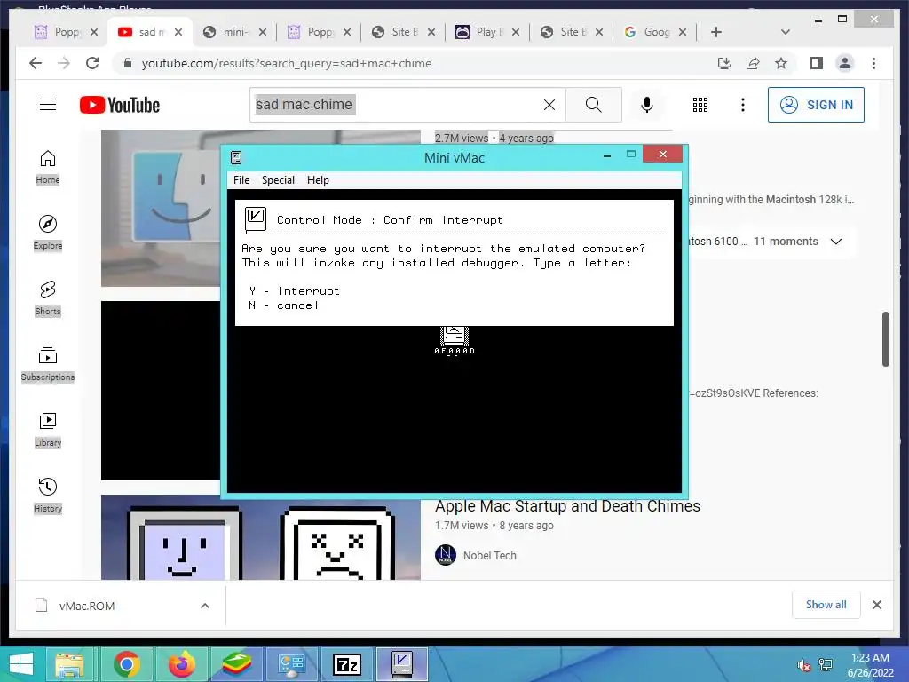Click the Nobel Tech channel avatar
The image size is (909, 682).
(x=446, y=555)
